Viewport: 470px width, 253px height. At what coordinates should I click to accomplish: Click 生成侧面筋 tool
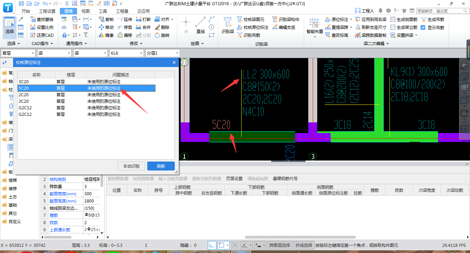coord(404,20)
